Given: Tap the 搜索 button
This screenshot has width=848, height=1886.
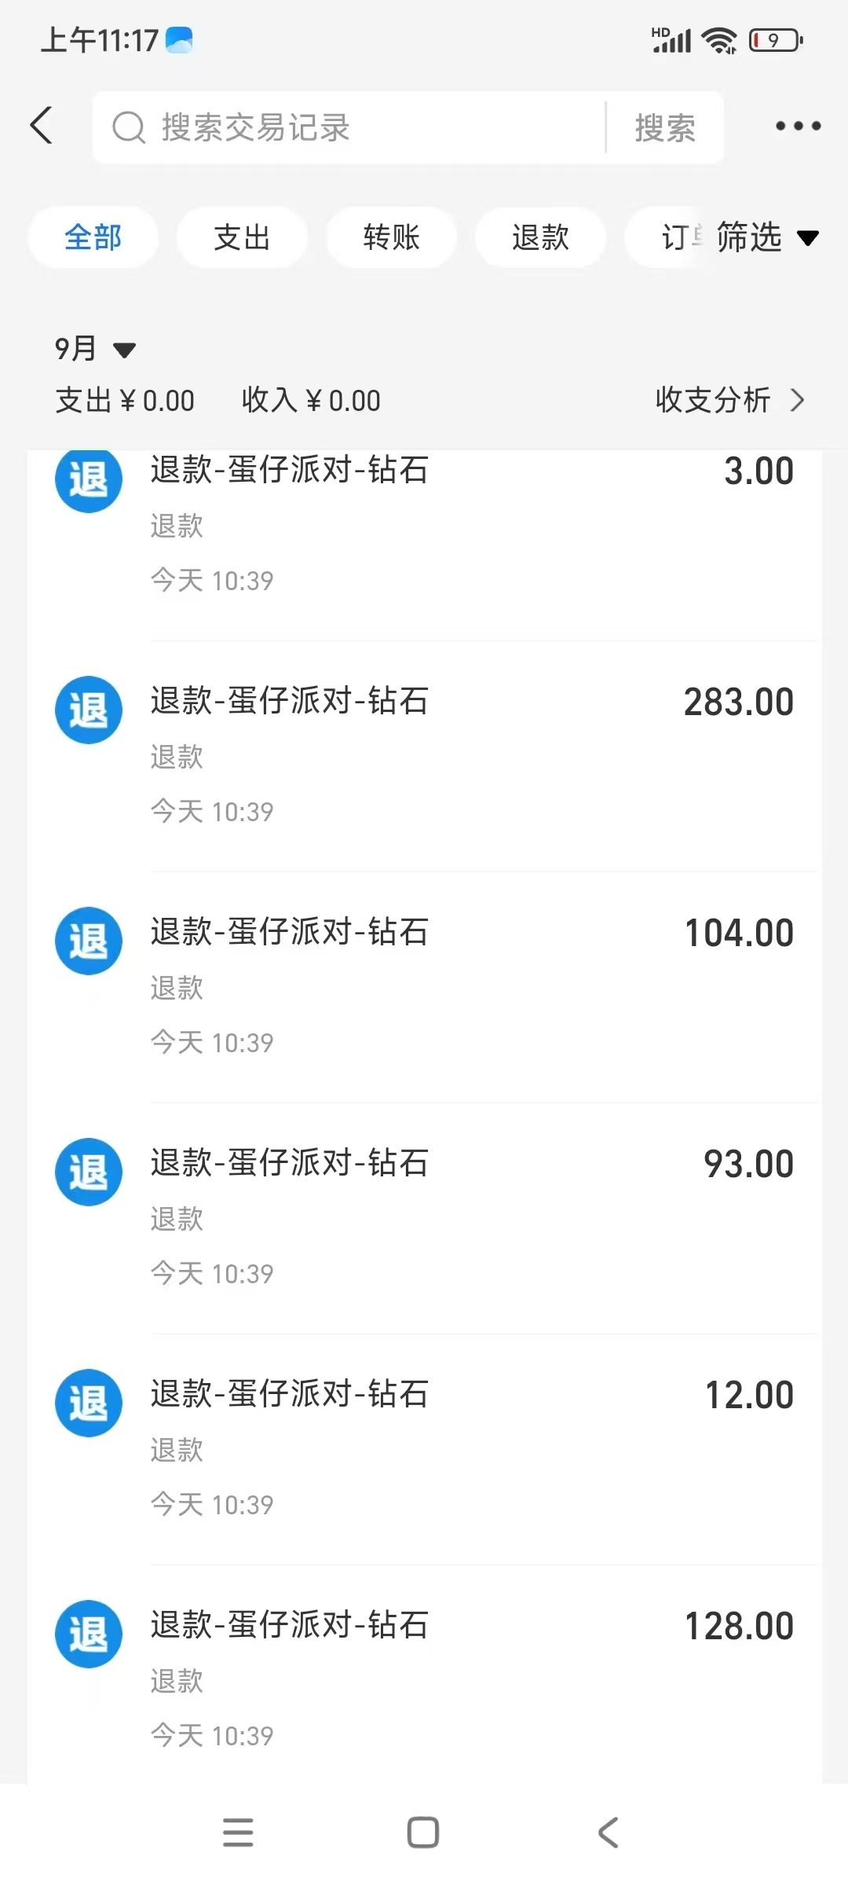Looking at the screenshot, I should (665, 127).
